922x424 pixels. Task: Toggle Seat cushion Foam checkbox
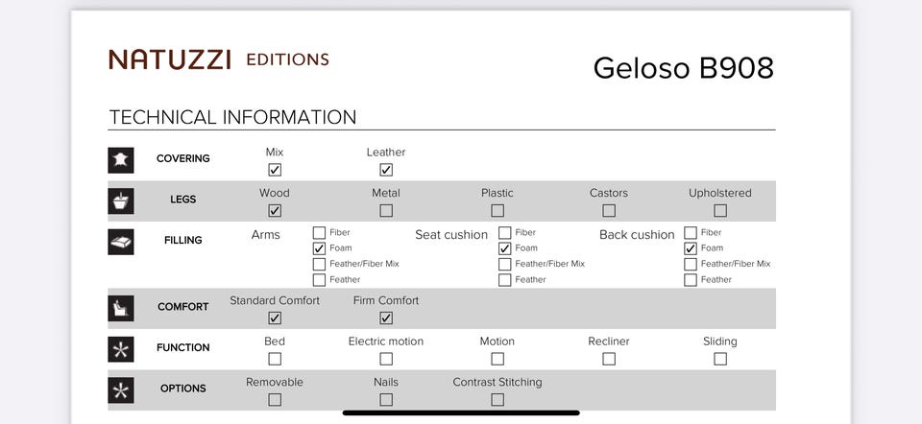tap(505, 248)
